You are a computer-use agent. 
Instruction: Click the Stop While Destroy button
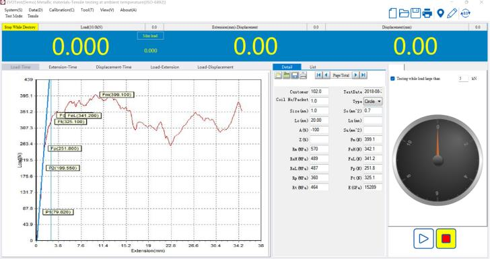click(x=20, y=27)
